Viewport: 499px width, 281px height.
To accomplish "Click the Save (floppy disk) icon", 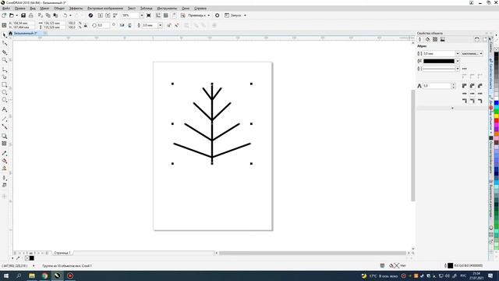I will tap(23, 16).
